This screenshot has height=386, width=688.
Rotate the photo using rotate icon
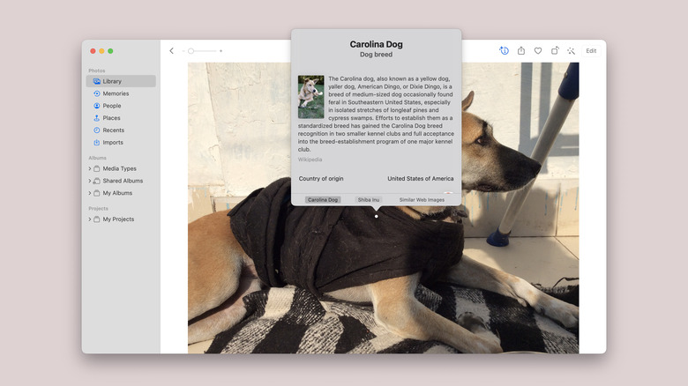(x=555, y=51)
